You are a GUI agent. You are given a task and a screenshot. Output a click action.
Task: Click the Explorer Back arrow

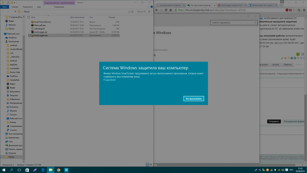(x=3, y=12)
